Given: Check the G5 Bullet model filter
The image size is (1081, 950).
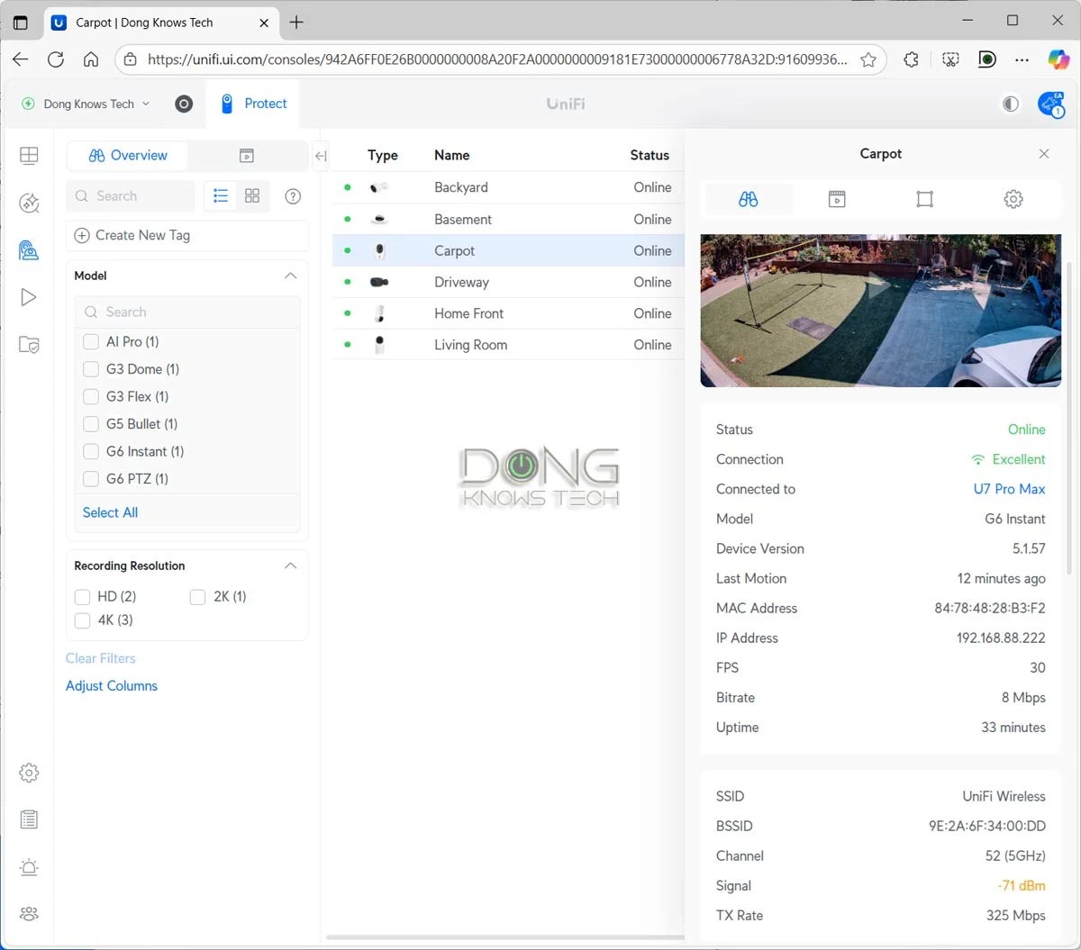Looking at the screenshot, I should 91,423.
